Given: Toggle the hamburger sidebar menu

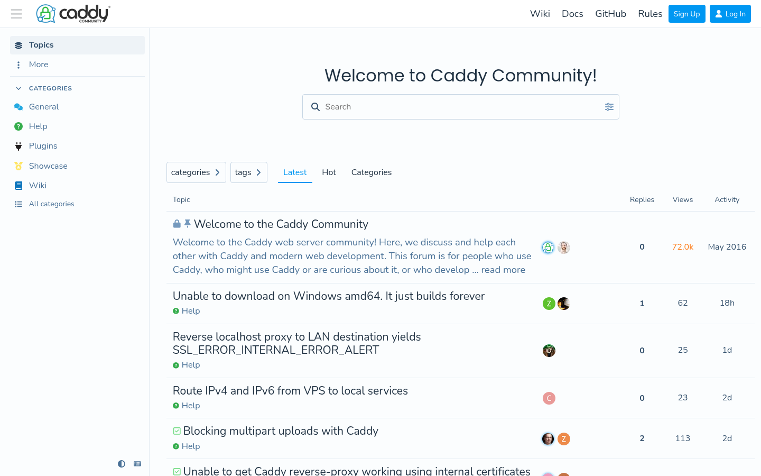Looking at the screenshot, I should click(x=16, y=14).
